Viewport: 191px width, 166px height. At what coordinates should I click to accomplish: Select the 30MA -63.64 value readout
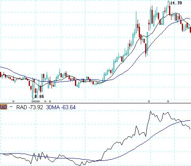pos(61,107)
